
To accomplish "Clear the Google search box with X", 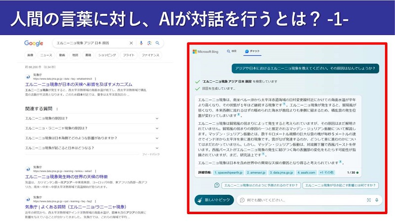I will click(x=131, y=43).
